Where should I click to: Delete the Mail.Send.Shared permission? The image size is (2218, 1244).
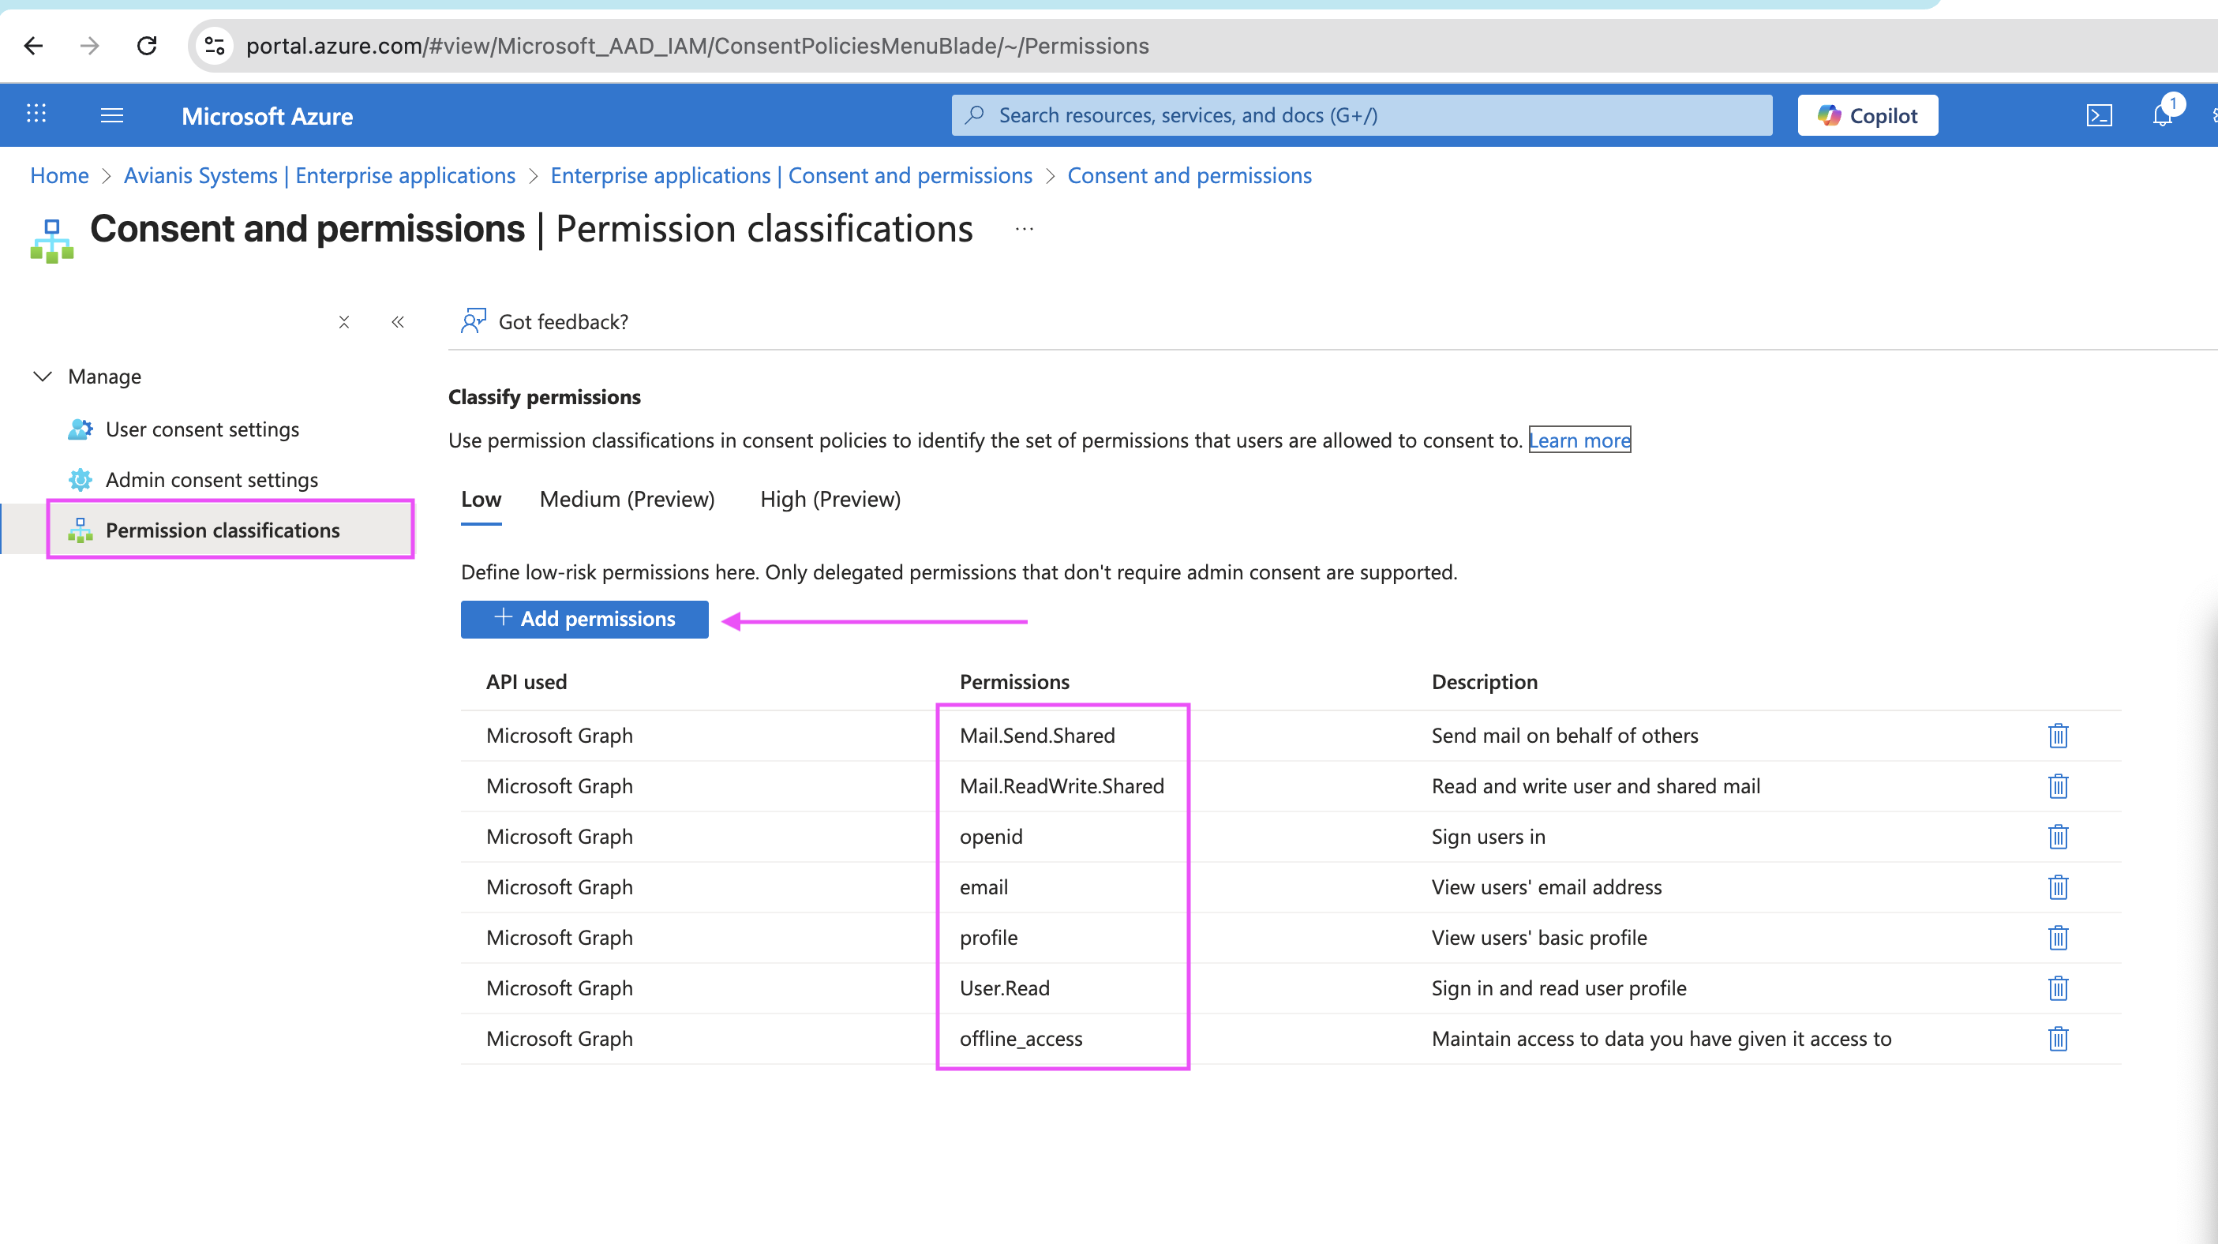point(2058,736)
